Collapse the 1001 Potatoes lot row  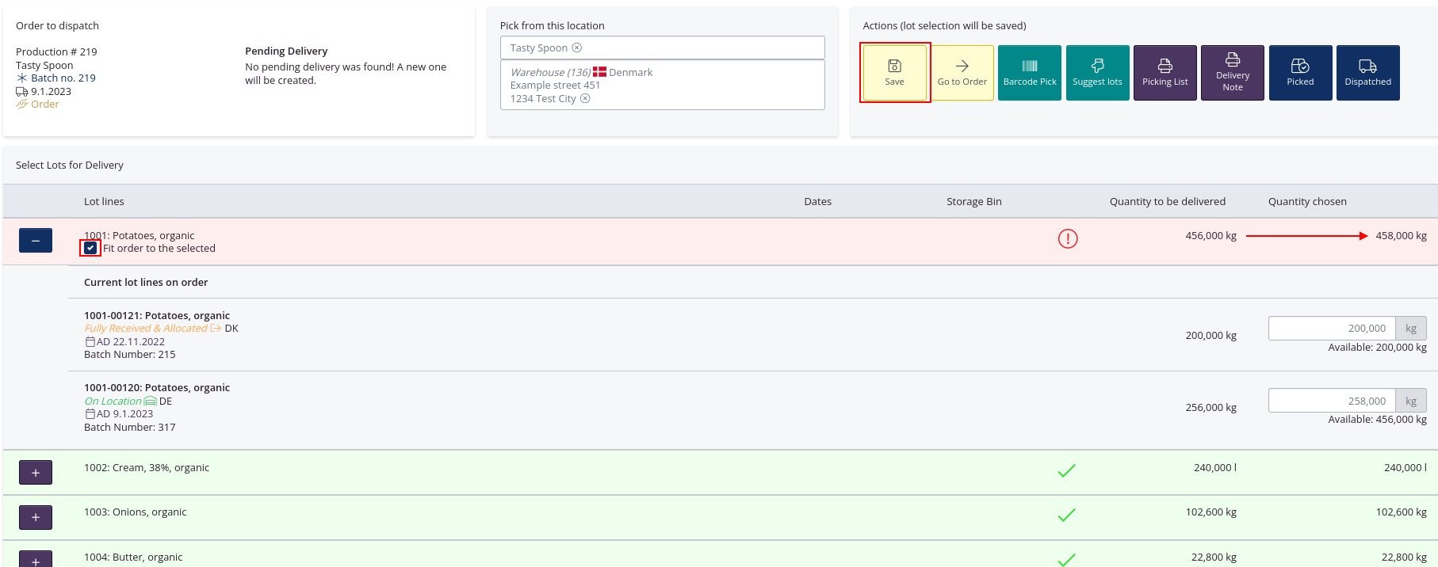coord(36,240)
